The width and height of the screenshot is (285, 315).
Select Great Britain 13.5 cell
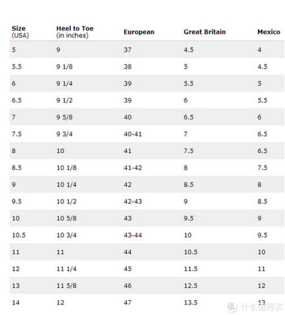190,302
